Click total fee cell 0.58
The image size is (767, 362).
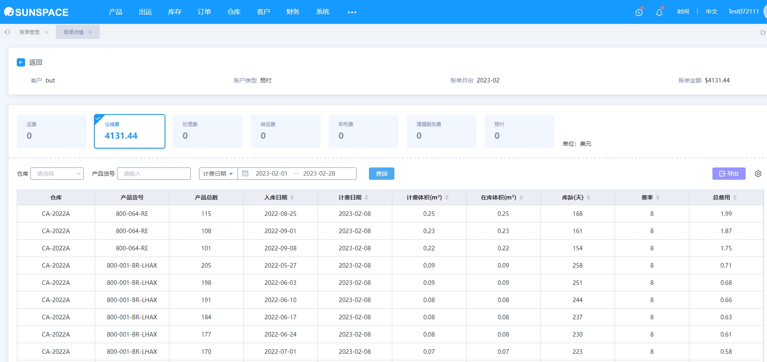(x=726, y=352)
